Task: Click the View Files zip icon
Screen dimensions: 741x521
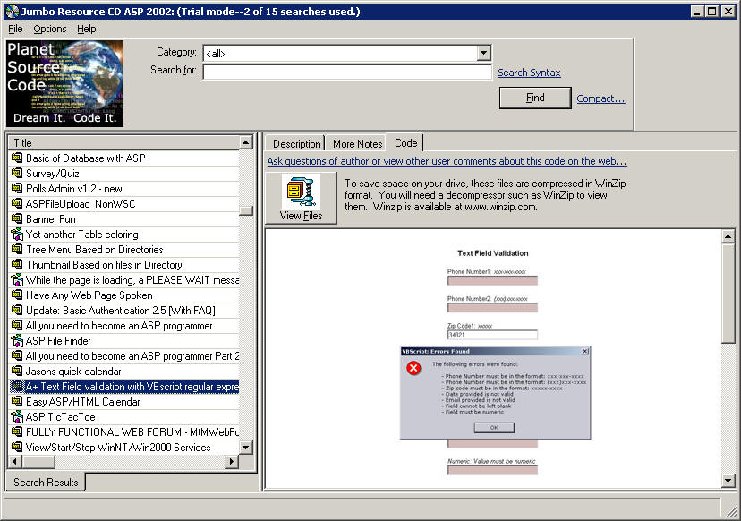Action: point(301,192)
